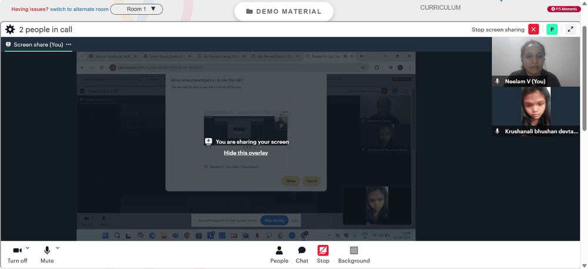
Task: Switch to the CURRICULUM tab
Action: pyautogui.click(x=440, y=8)
